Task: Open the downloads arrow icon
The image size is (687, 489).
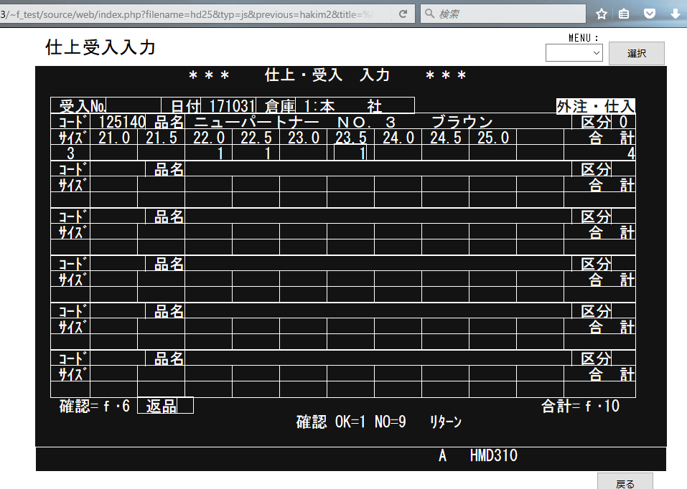Action: tap(675, 14)
